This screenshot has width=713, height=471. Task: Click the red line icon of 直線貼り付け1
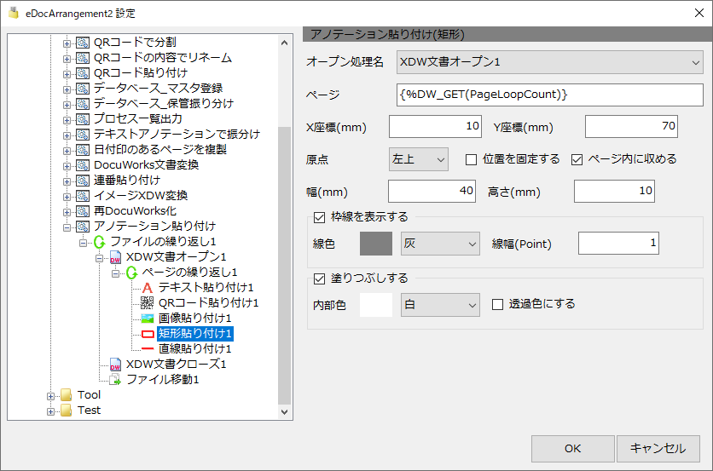(148, 349)
